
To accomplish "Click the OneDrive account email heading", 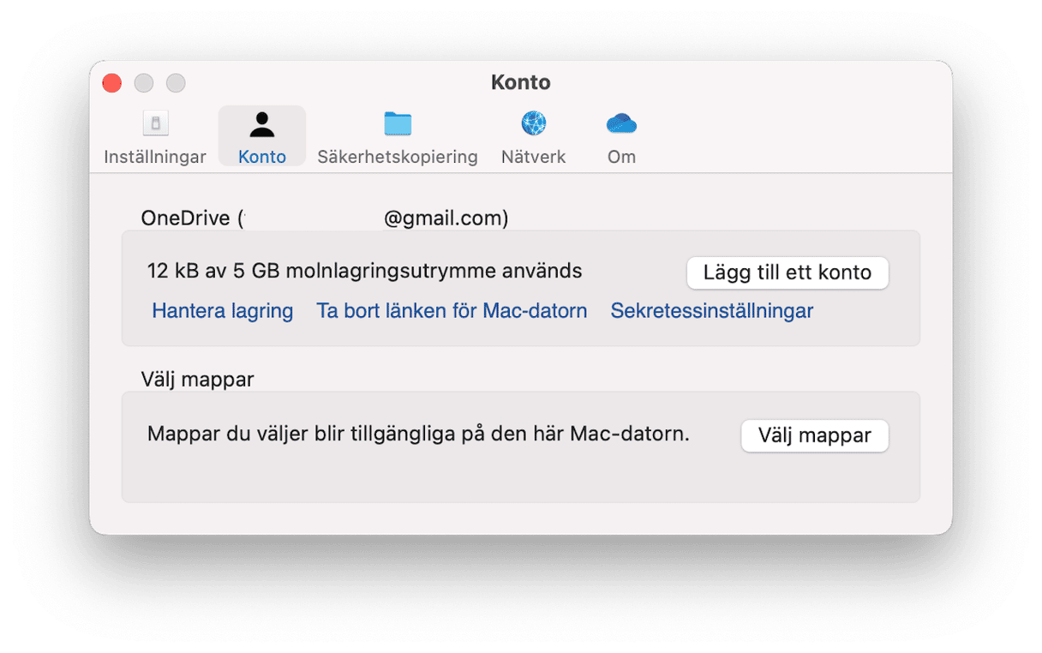I will point(325,219).
